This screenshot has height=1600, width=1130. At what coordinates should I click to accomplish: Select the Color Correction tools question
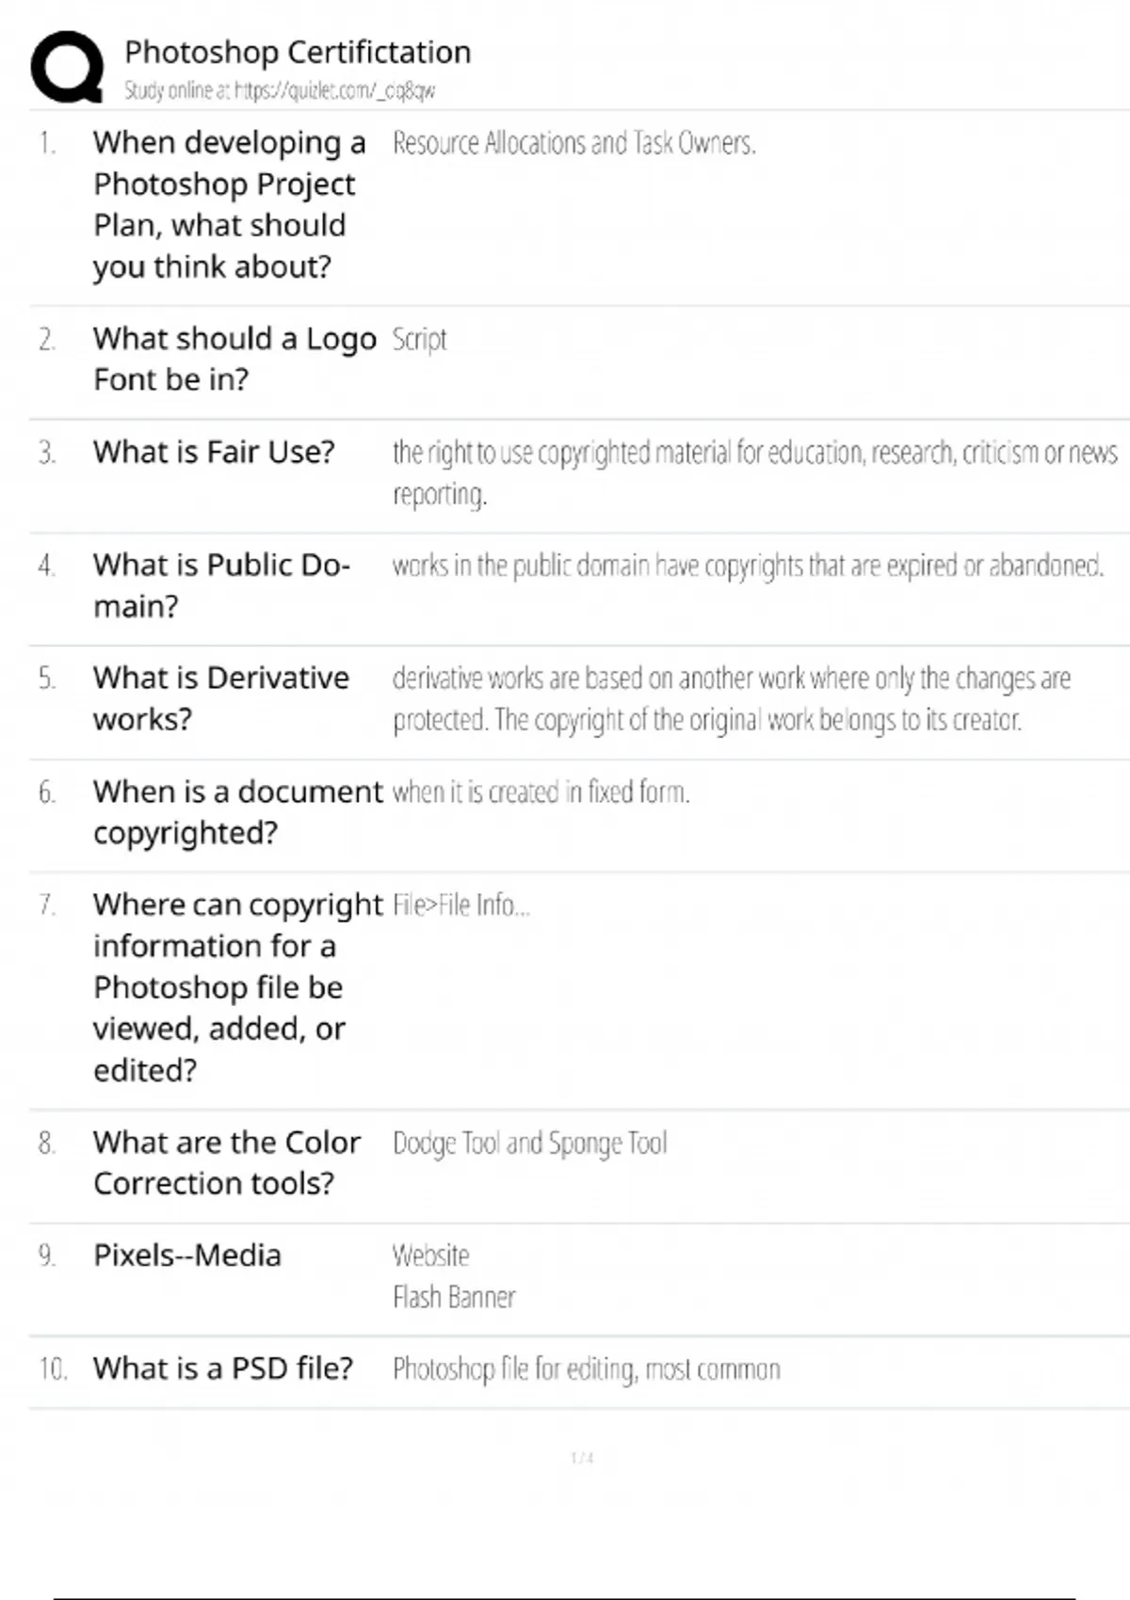click(x=226, y=1162)
